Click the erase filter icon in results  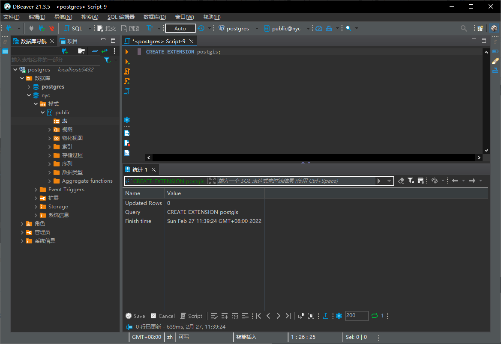(401, 181)
